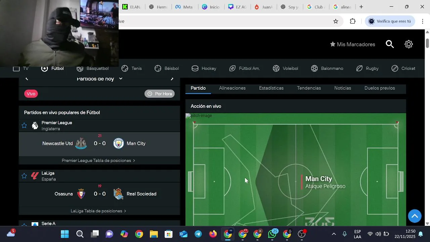
Task: Open the site search magnifier icon
Action: tap(390, 44)
